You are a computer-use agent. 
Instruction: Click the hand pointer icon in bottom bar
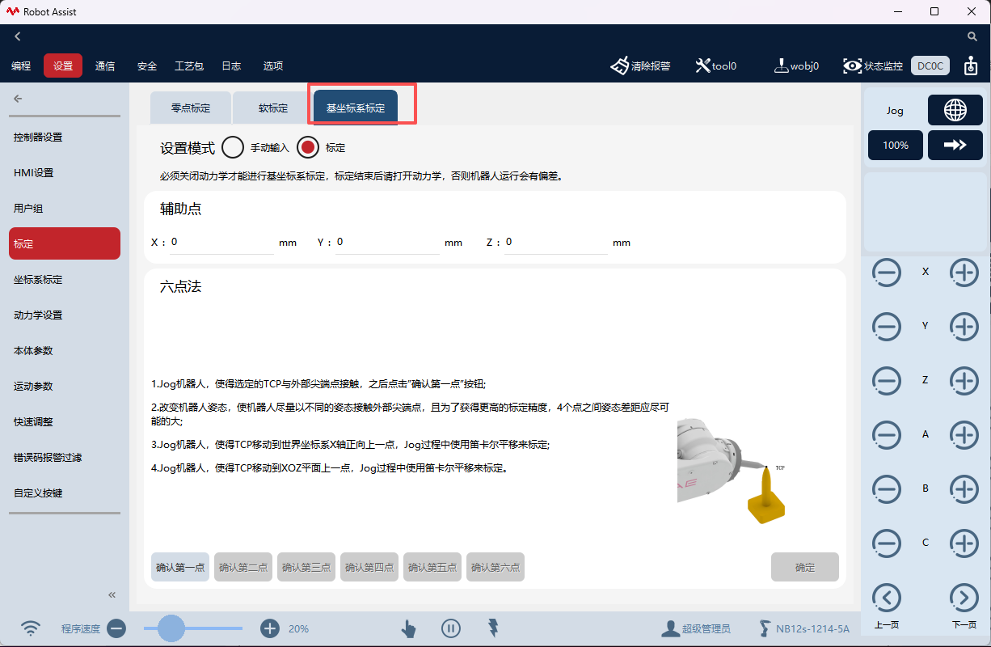409,628
